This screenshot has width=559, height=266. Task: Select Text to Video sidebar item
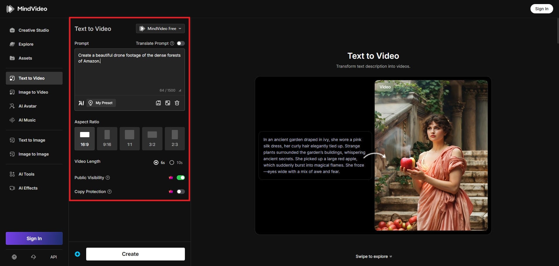click(x=34, y=78)
